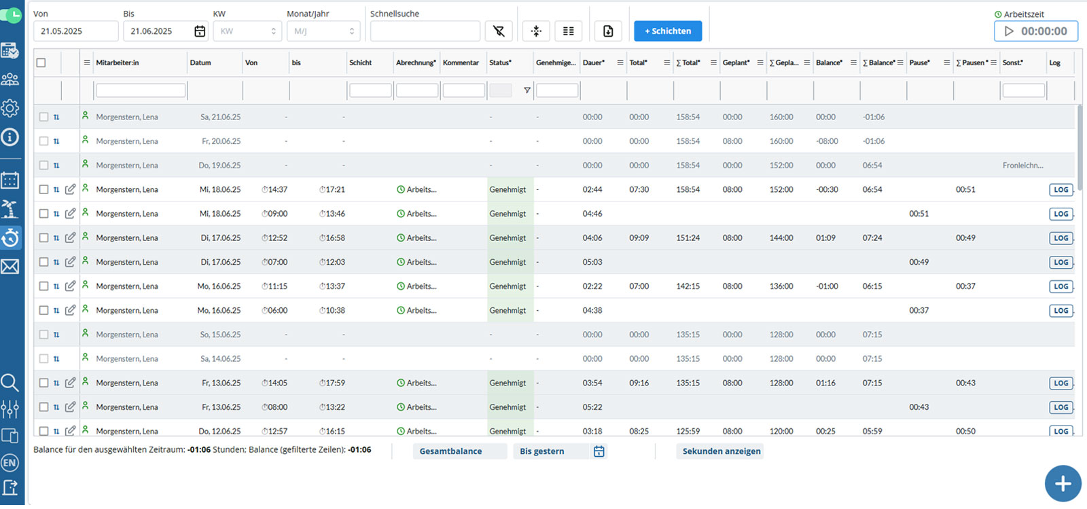Screen dimensions: 1087x509
Task: Switch language via the EN icon
Action: tap(10, 463)
